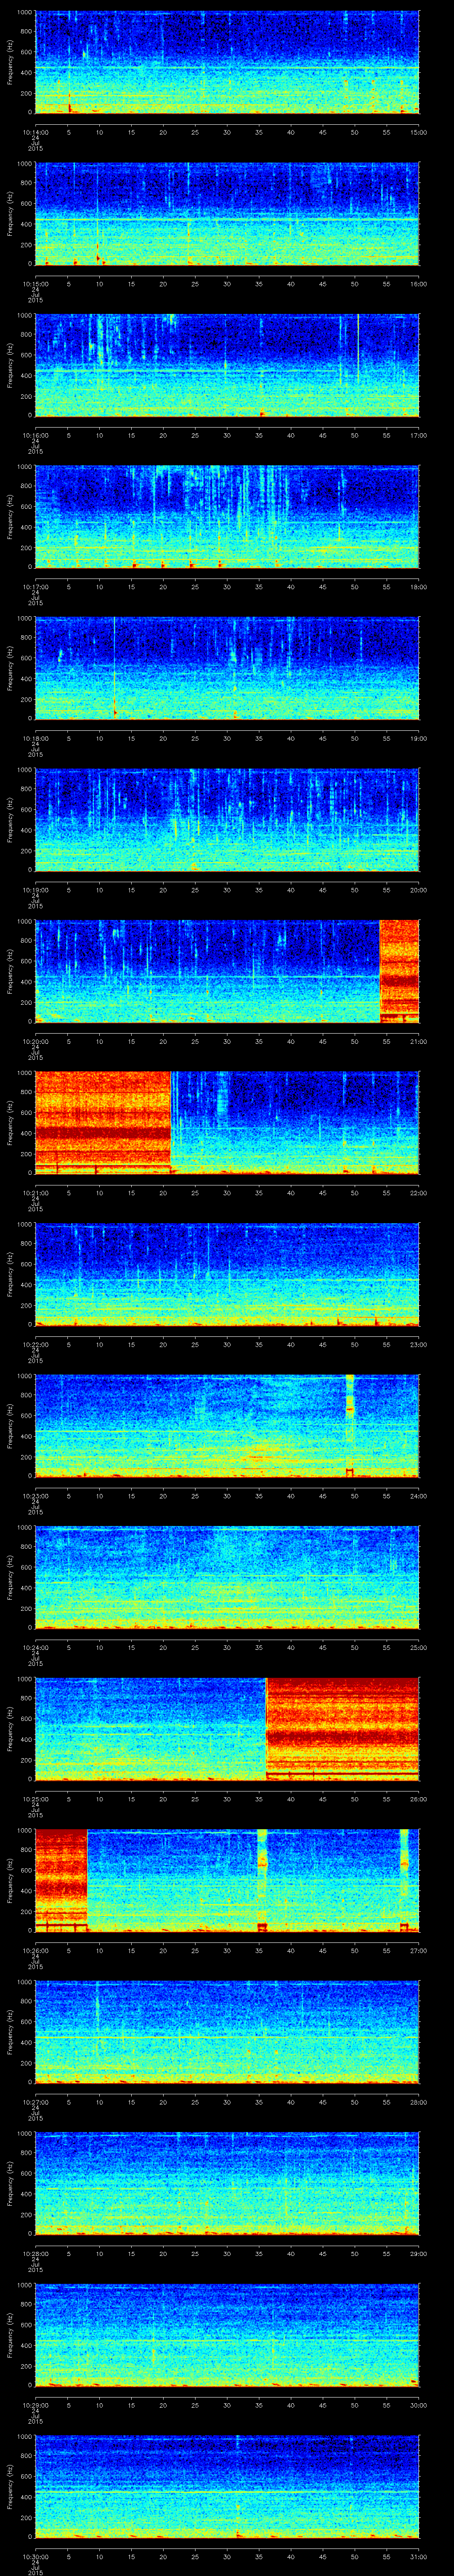This screenshot has height=2576, width=454.
Task: Click the "24:00" end time label
Action: pos(418,1495)
